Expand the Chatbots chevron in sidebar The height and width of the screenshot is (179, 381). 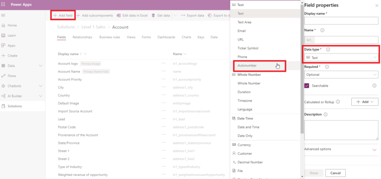[x=41, y=86]
